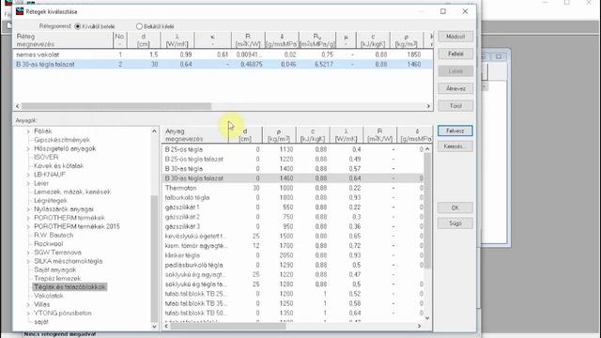
Task: Select Gipszkészítmények in the materials tree
Action: tap(62, 140)
